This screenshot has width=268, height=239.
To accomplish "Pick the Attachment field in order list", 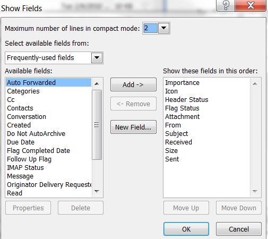I will pos(182,117).
